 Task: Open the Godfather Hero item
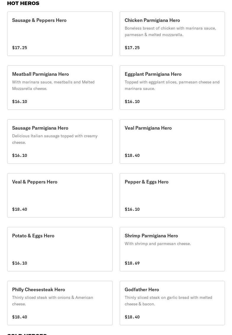click(x=172, y=303)
